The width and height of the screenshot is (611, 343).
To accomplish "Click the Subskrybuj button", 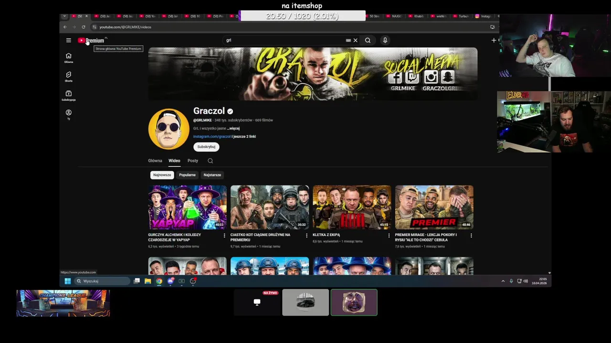I will click(x=206, y=147).
